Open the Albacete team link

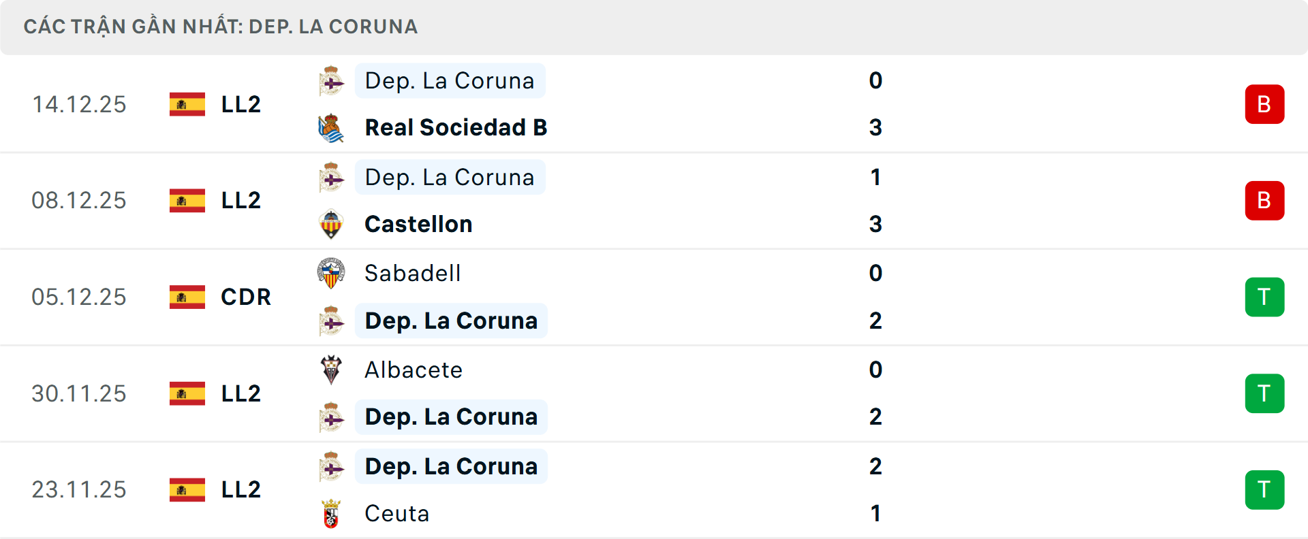pos(413,370)
